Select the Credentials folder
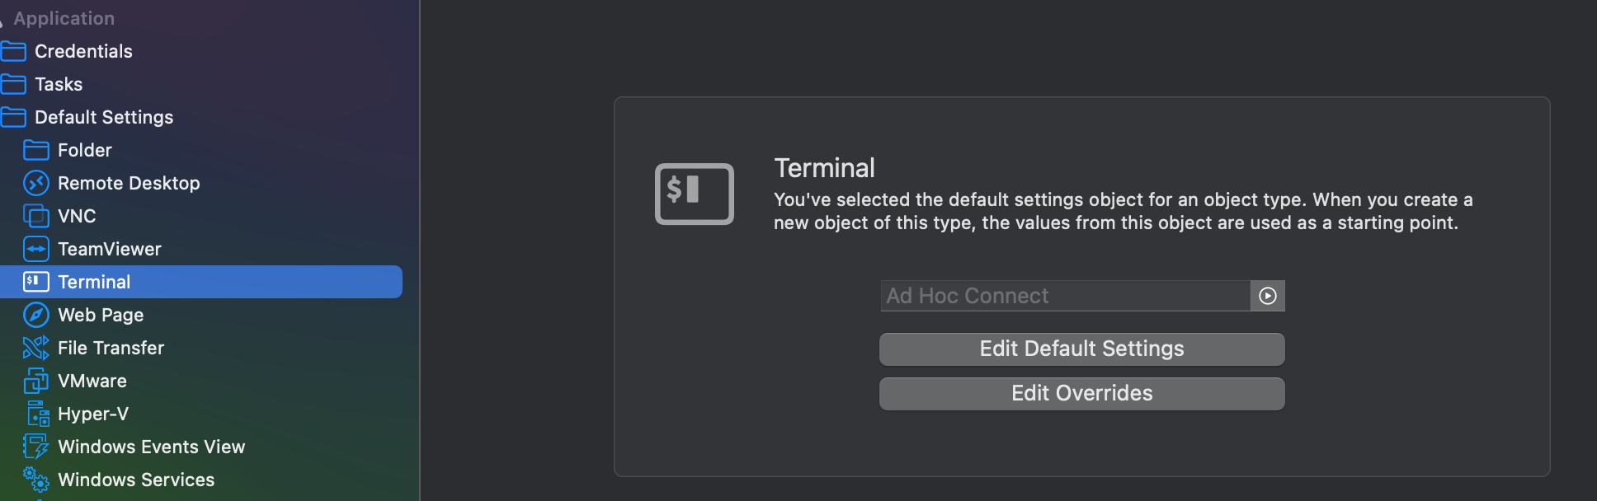 (x=82, y=51)
